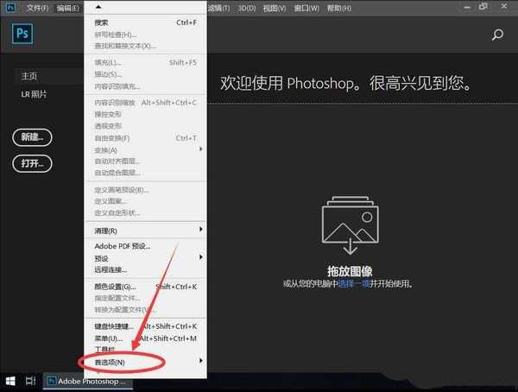Open the 文件(F) menu
The height and width of the screenshot is (392, 518).
pos(36,8)
